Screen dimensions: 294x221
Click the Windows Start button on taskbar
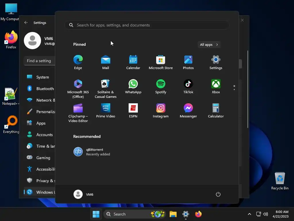point(96,214)
